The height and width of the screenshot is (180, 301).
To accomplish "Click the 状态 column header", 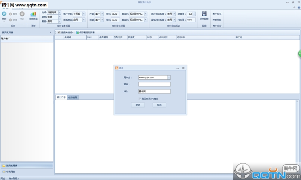I will [x=152, y=37].
